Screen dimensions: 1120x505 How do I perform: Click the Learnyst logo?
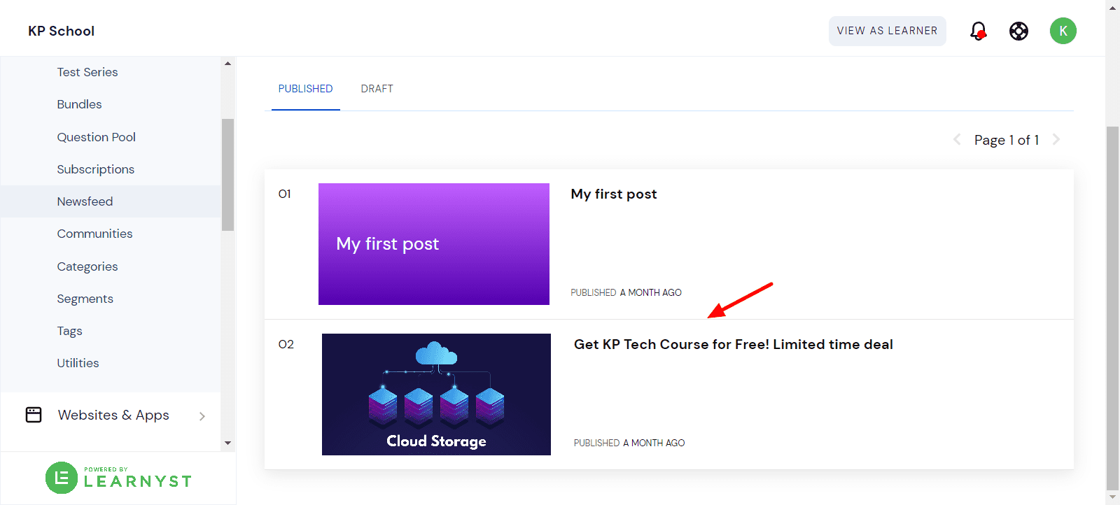point(118,478)
